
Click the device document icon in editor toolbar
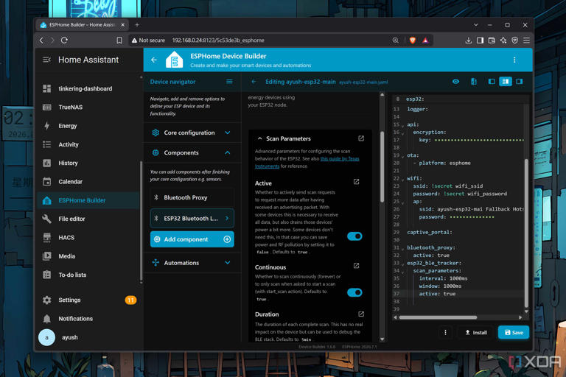point(474,82)
